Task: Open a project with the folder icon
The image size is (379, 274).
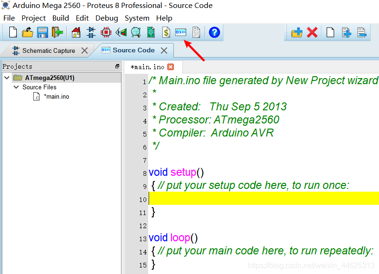Action: point(28,32)
